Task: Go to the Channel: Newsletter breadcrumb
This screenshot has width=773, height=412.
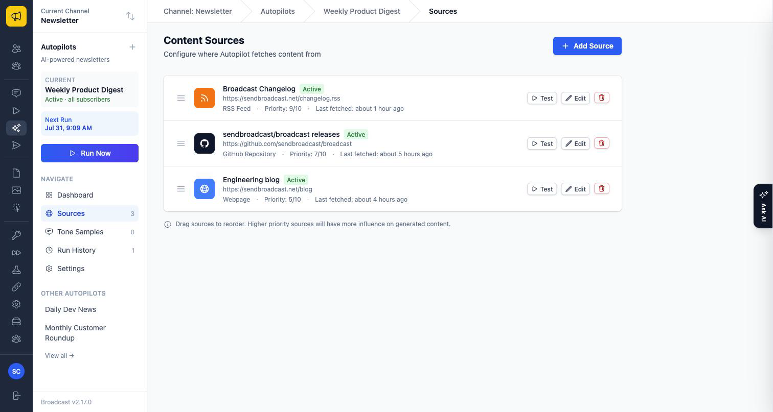Action: pos(197,11)
